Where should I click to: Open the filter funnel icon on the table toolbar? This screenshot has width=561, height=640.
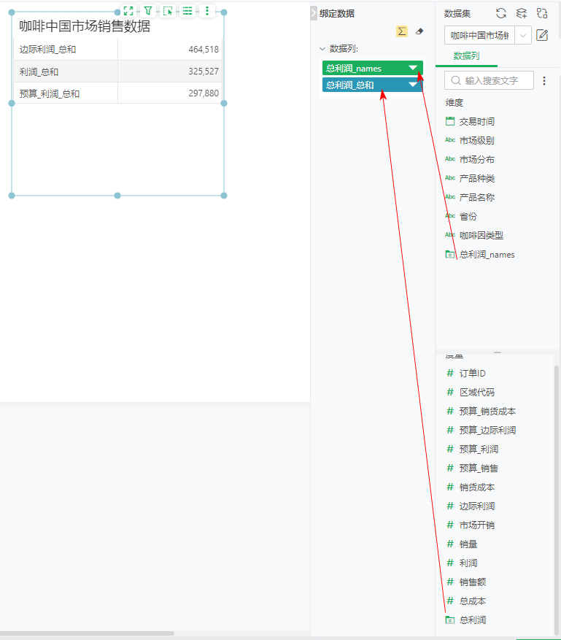(x=148, y=11)
